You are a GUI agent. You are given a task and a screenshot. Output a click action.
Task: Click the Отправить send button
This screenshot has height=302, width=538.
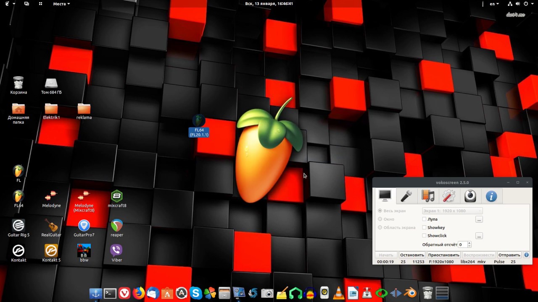[509, 255]
